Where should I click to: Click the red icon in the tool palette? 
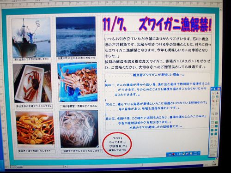click(213, 101)
